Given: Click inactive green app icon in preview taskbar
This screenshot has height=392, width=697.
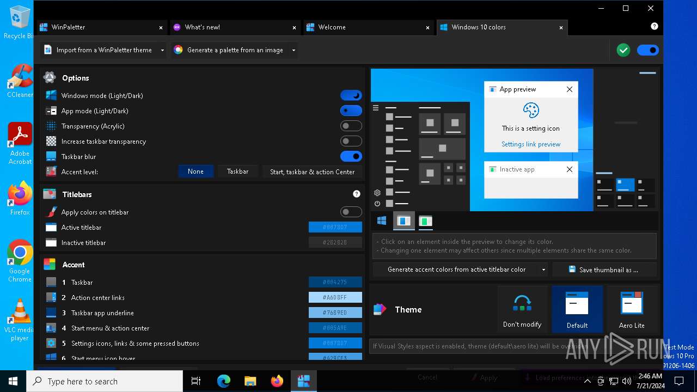Looking at the screenshot, I should click(426, 220).
